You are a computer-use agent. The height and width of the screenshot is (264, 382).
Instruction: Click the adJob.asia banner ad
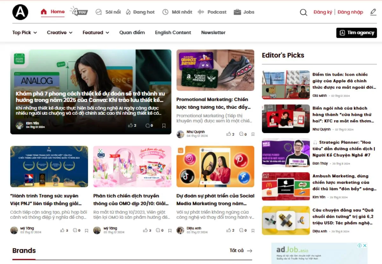[x=319, y=253]
